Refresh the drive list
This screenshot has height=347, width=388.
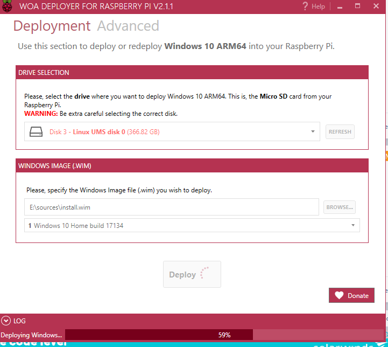pyautogui.click(x=340, y=132)
